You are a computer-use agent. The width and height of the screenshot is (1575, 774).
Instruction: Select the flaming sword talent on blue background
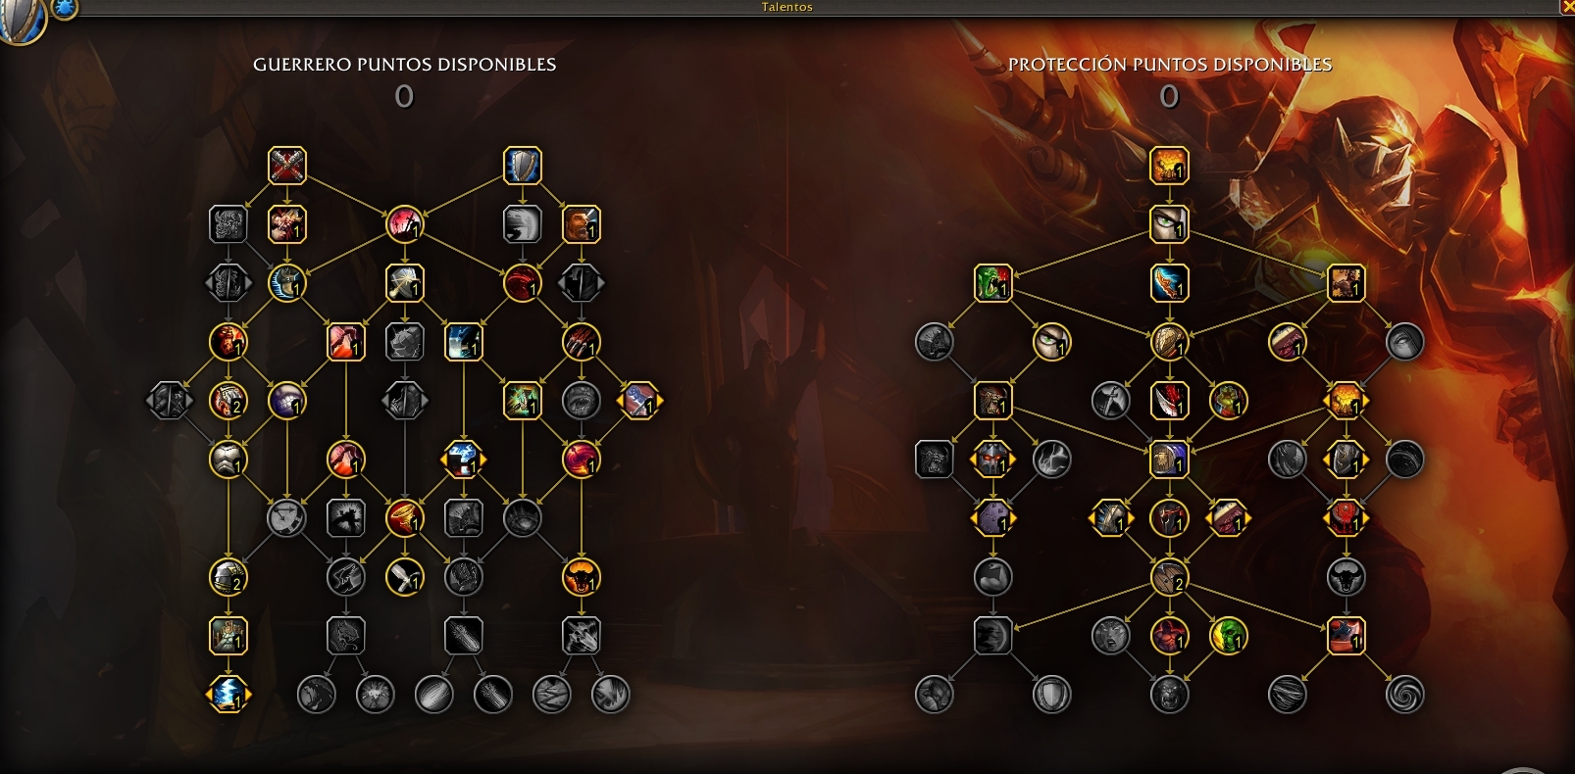pyautogui.click(x=1169, y=283)
